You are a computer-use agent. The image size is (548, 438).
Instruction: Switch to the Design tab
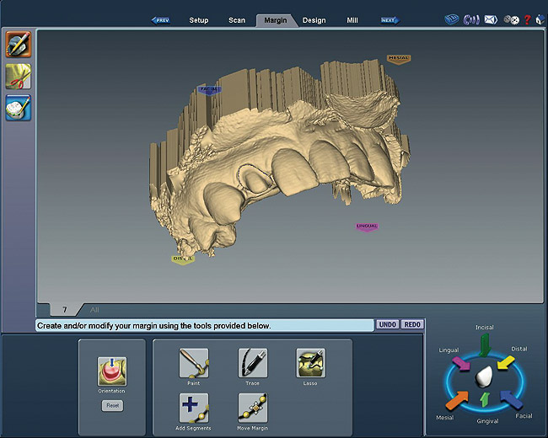click(314, 19)
